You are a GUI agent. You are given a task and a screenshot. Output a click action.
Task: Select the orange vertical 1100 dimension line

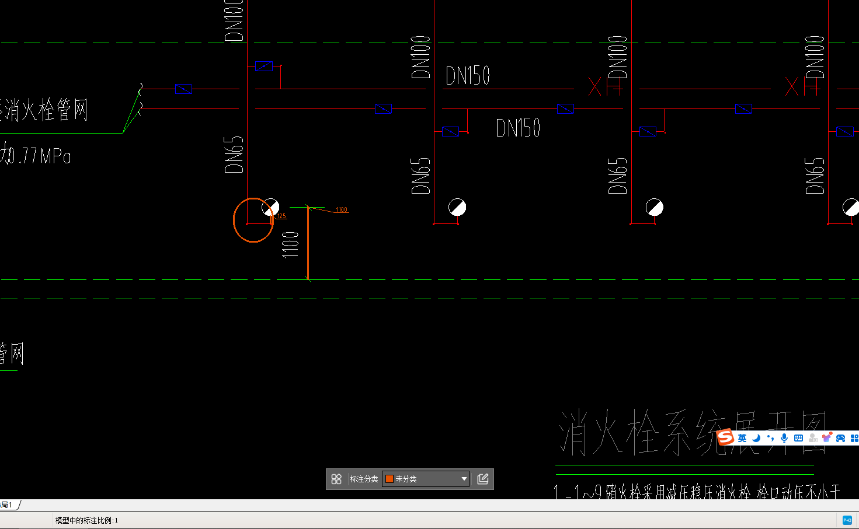(x=308, y=243)
